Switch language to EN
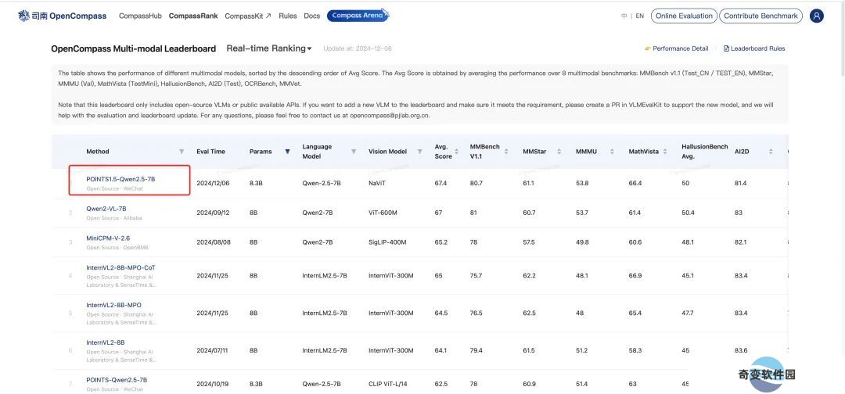 639,16
